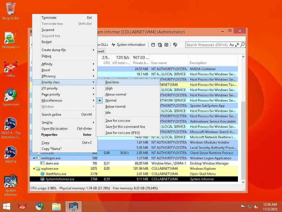
Task: Click the StartMenu.exe process icon
Action: click(x=42, y=174)
